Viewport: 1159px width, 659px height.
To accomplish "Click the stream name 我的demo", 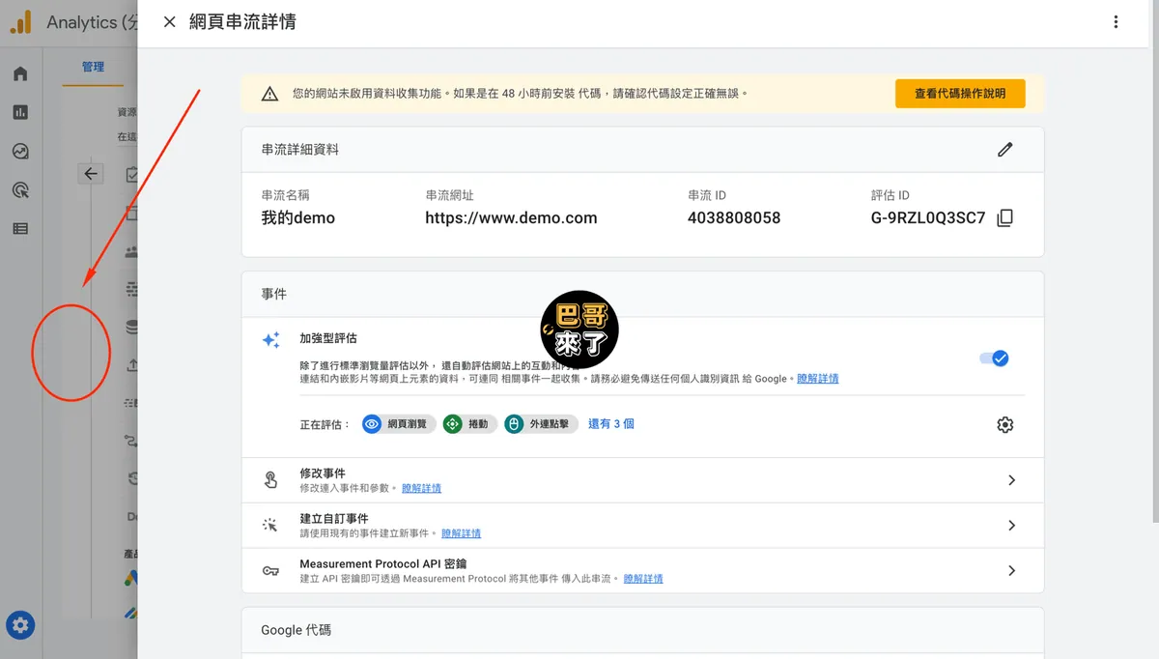I will [298, 218].
